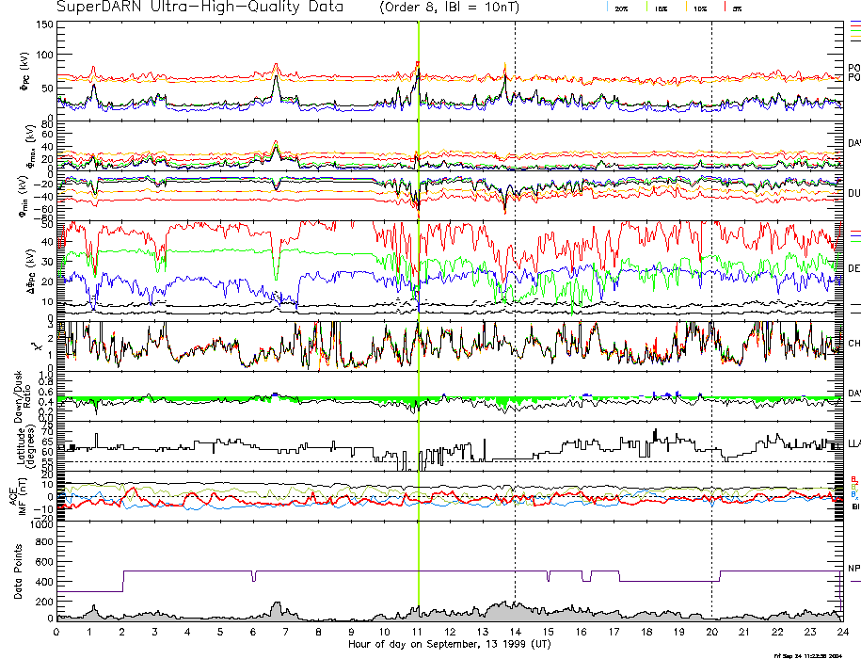Click hour tick label '12' on time axis
The width and height of the screenshot is (861, 659).
[450, 632]
